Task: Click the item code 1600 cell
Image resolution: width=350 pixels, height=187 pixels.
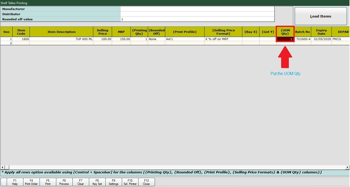Action: click(x=21, y=39)
